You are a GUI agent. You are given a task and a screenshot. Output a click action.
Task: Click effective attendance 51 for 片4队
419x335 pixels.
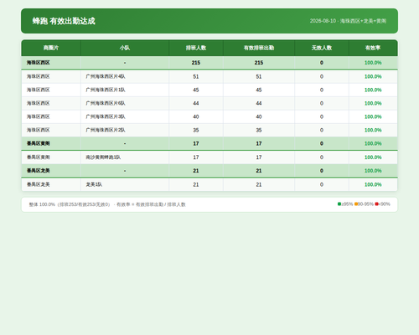[259, 76]
